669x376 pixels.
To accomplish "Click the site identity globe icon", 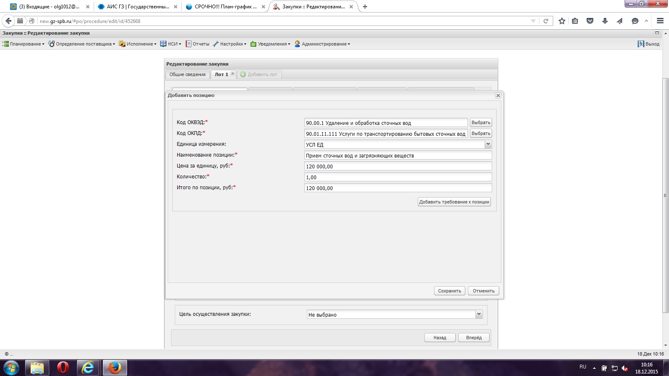I will pos(31,21).
